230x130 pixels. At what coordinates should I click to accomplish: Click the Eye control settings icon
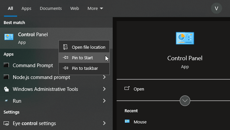click(x=6, y=123)
